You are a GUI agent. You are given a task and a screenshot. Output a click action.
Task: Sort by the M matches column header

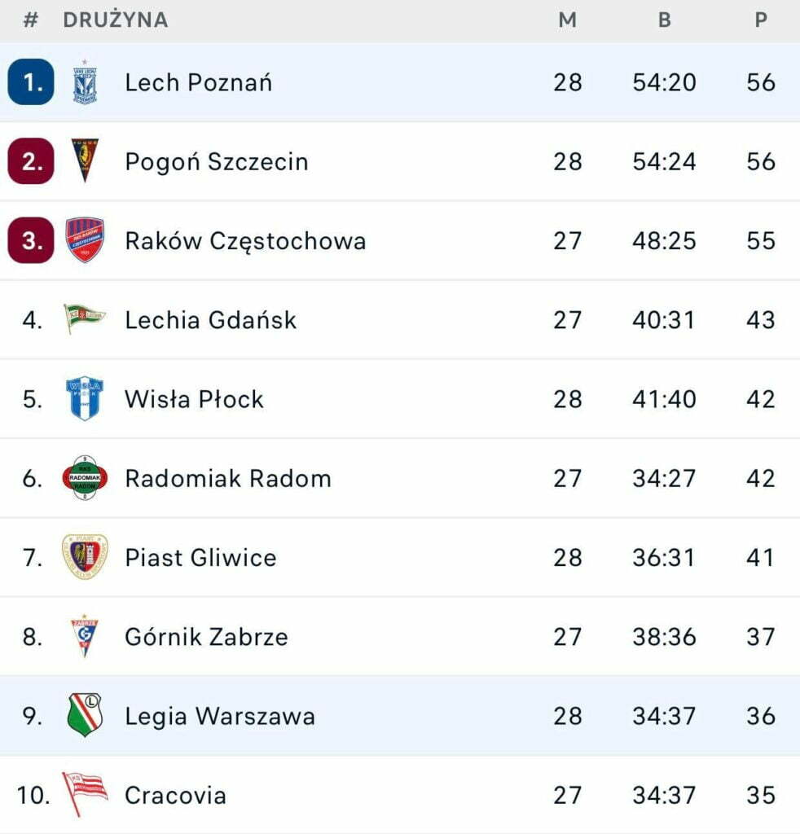click(x=568, y=20)
